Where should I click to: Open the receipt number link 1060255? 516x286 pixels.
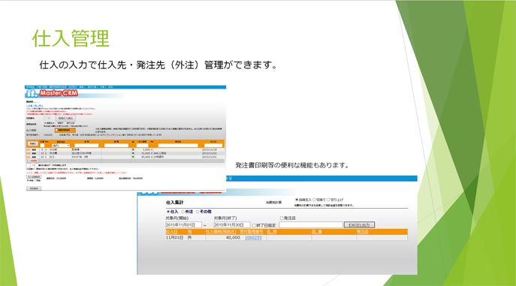253,238
